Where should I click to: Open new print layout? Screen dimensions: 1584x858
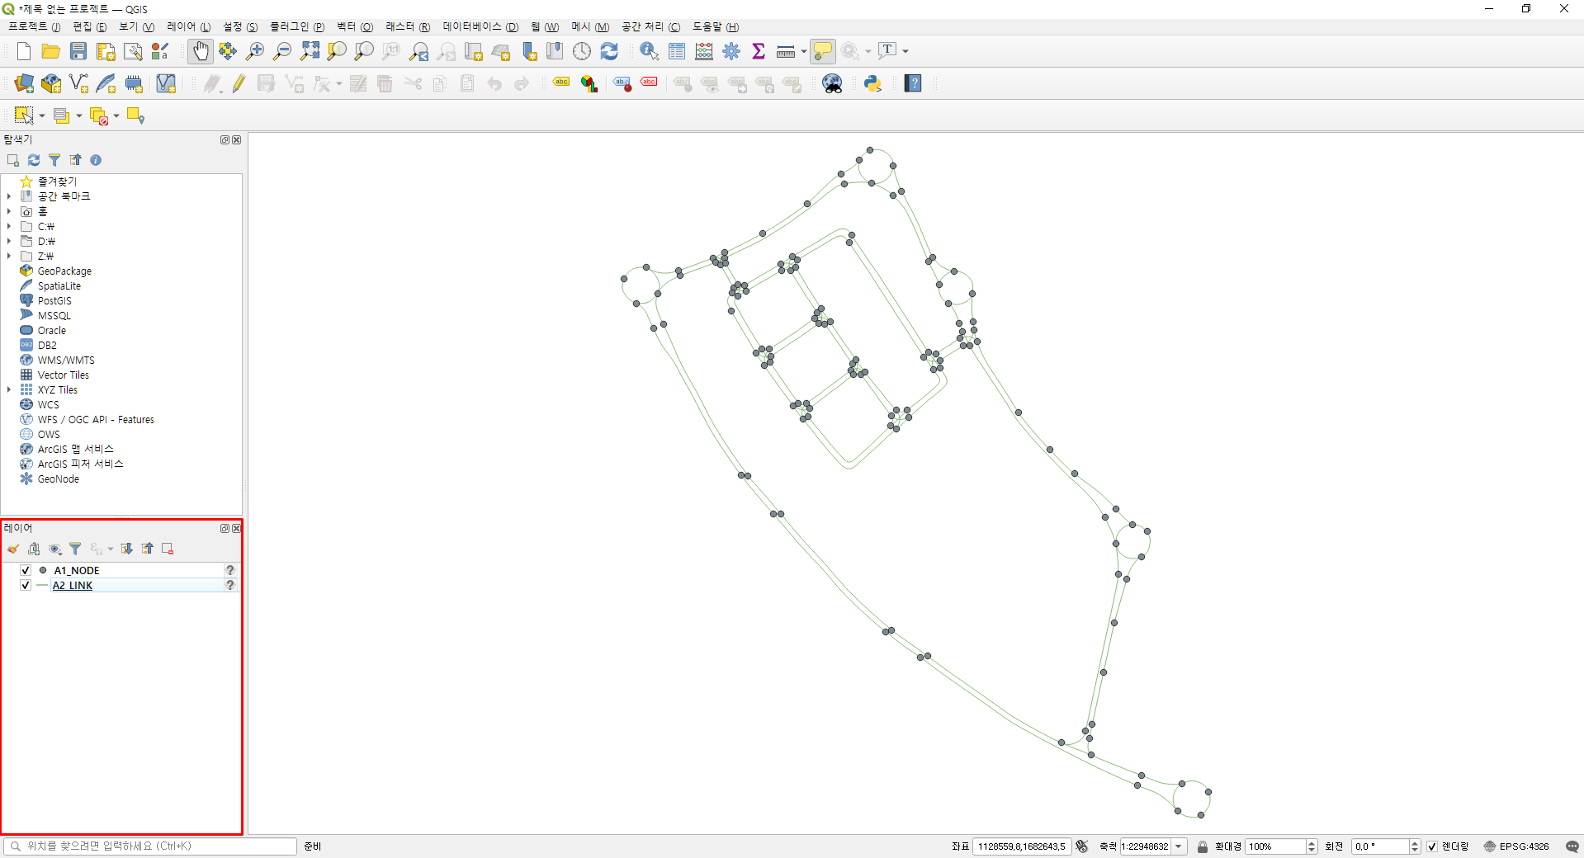click(106, 51)
